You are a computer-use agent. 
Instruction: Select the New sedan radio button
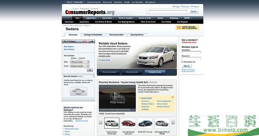tap(72, 58)
